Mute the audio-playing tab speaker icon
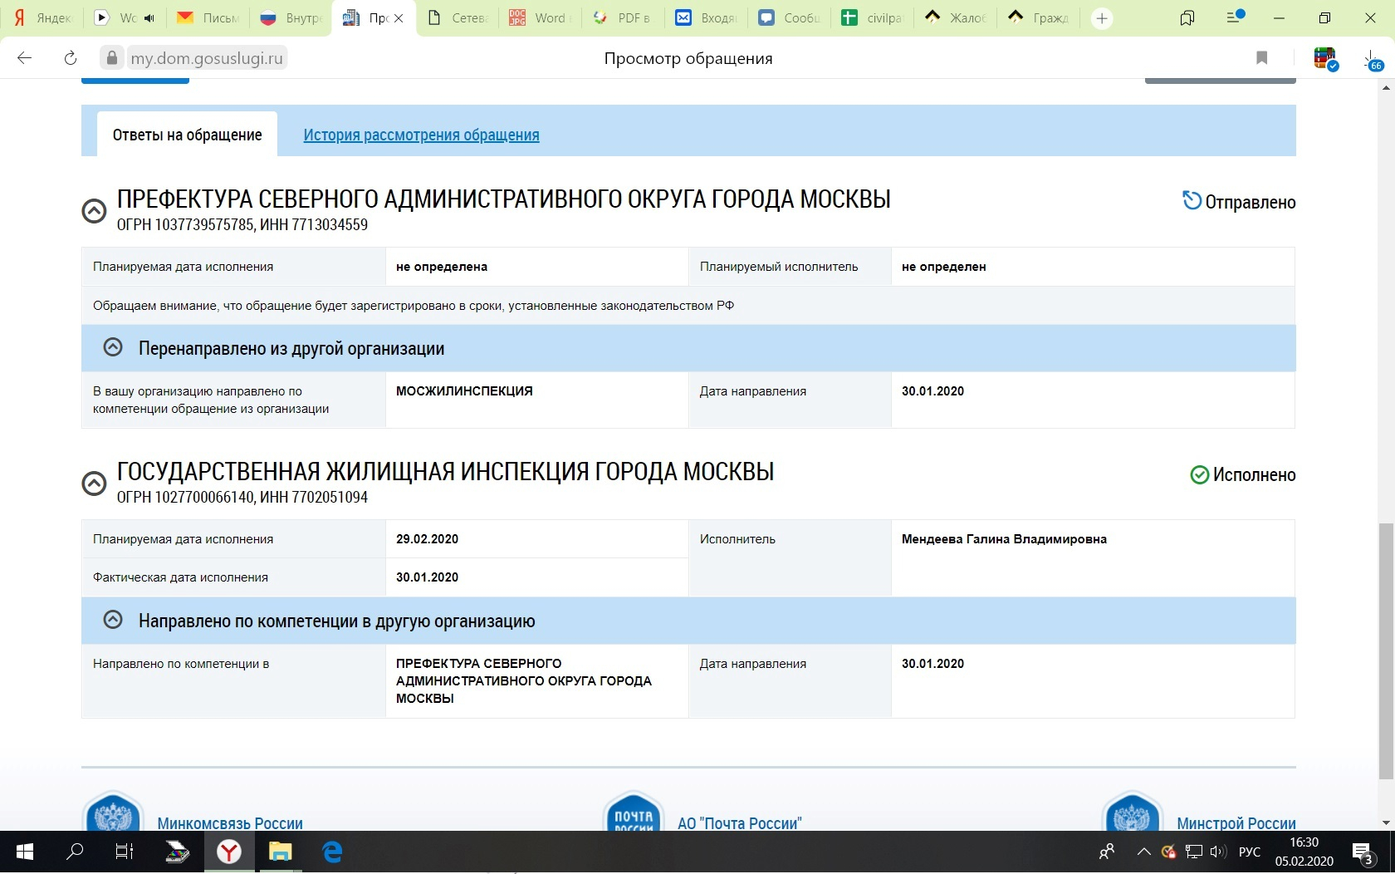This screenshot has width=1395, height=874. point(149,18)
